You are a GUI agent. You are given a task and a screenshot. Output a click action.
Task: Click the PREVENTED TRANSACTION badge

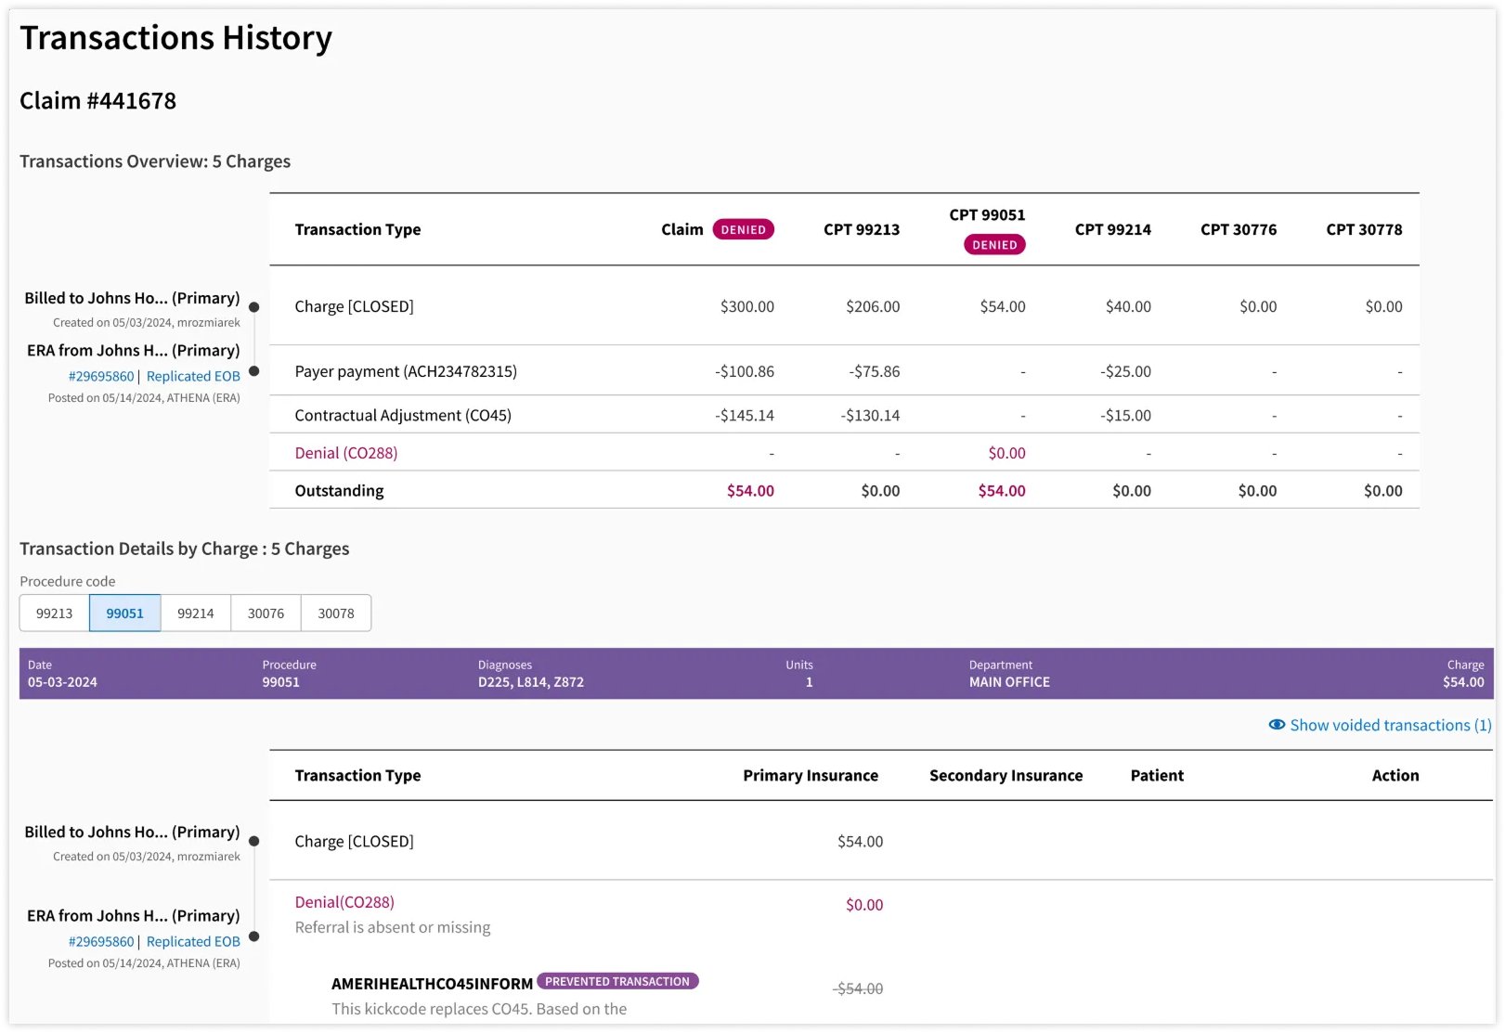pyautogui.click(x=617, y=981)
